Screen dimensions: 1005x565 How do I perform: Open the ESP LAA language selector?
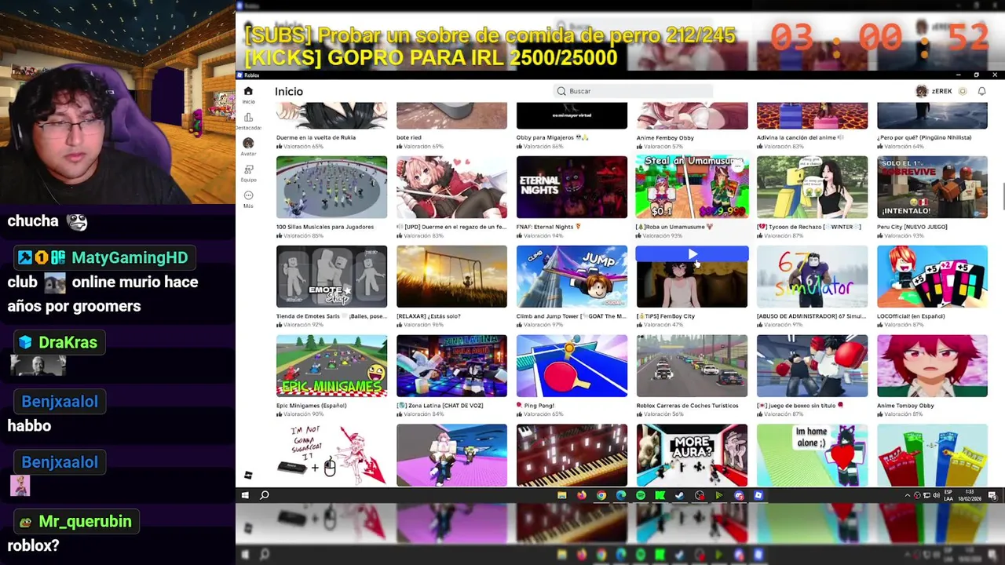pos(950,495)
